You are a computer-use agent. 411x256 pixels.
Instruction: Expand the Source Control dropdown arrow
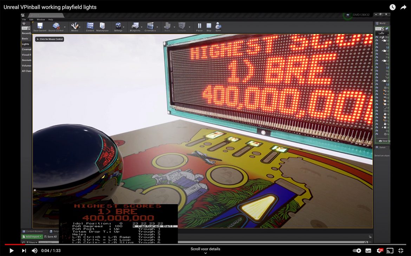point(65,27)
